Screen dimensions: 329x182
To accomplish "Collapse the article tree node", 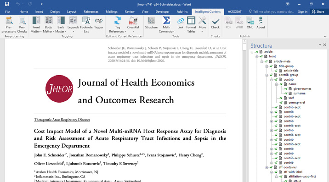I will pos(252,52).
